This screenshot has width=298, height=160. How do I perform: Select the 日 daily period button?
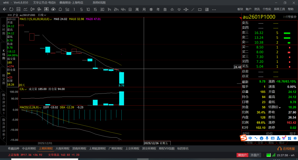(130, 9)
